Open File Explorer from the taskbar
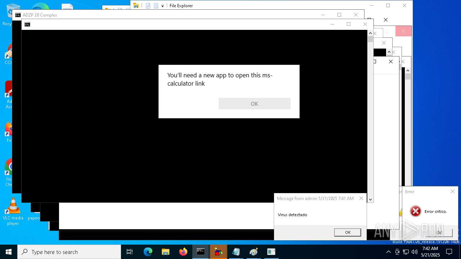 [x=166, y=252]
